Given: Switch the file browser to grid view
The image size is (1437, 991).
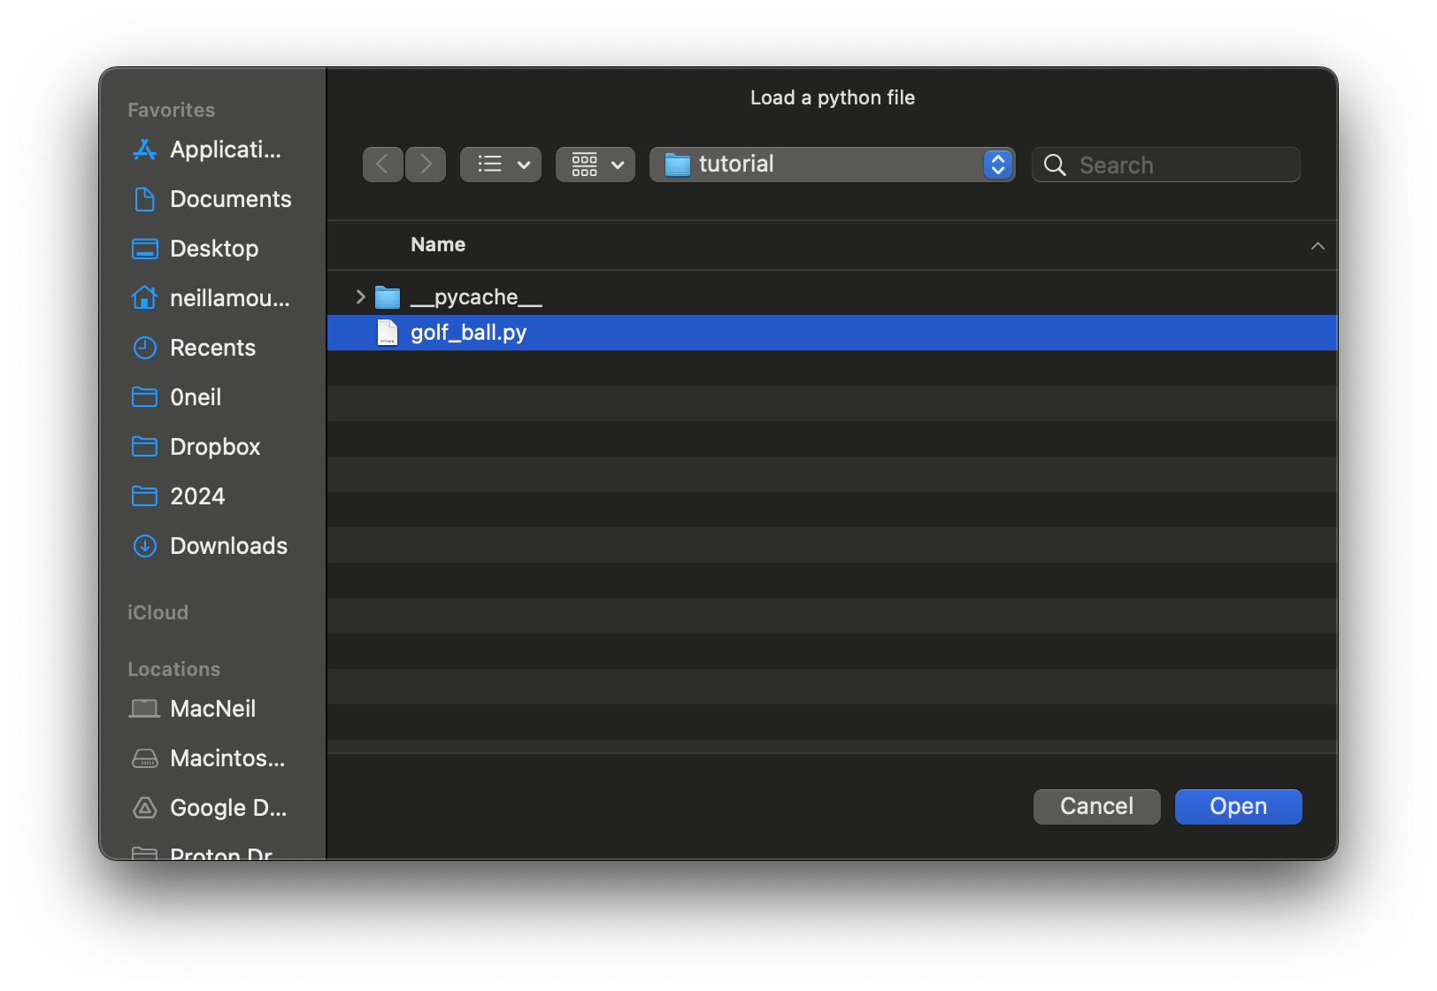Looking at the screenshot, I should [x=584, y=164].
